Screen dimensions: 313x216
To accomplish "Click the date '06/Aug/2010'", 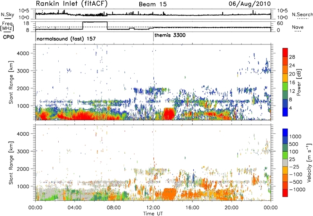I will tap(250, 4).
